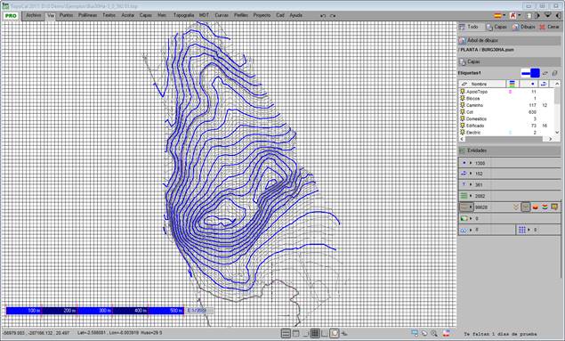Switch to the Capas tab
This screenshot has width=565, height=341.
(496, 27)
